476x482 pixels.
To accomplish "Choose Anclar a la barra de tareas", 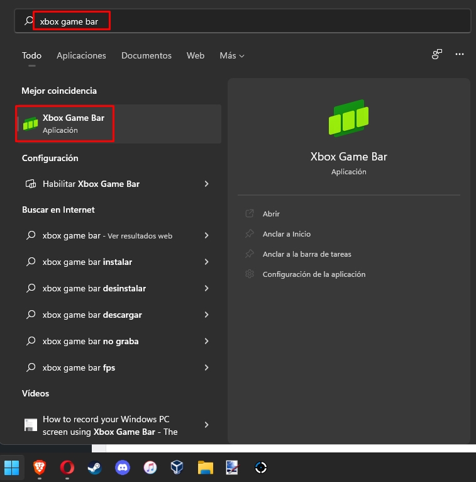I will pos(307,254).
